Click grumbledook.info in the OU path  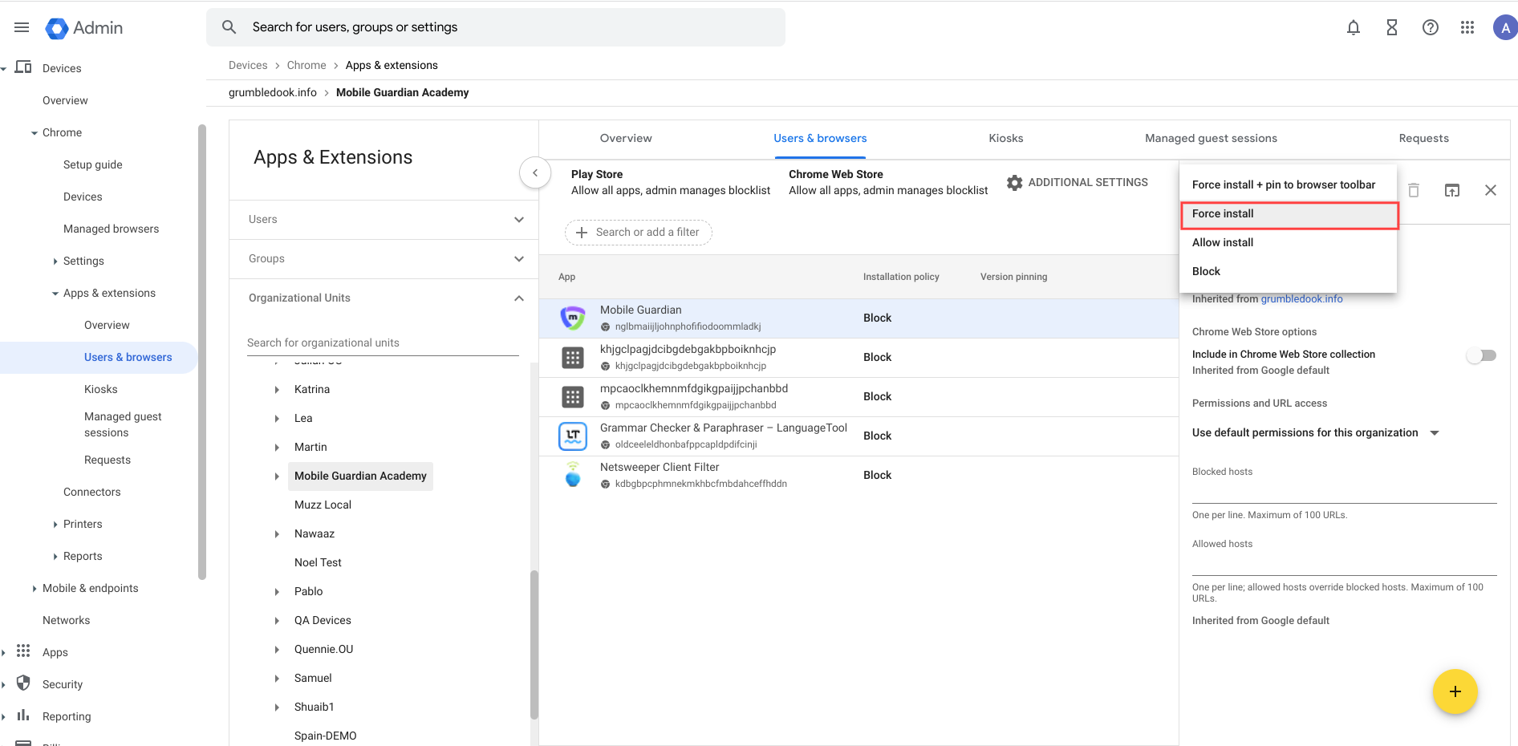click(273, 92)
